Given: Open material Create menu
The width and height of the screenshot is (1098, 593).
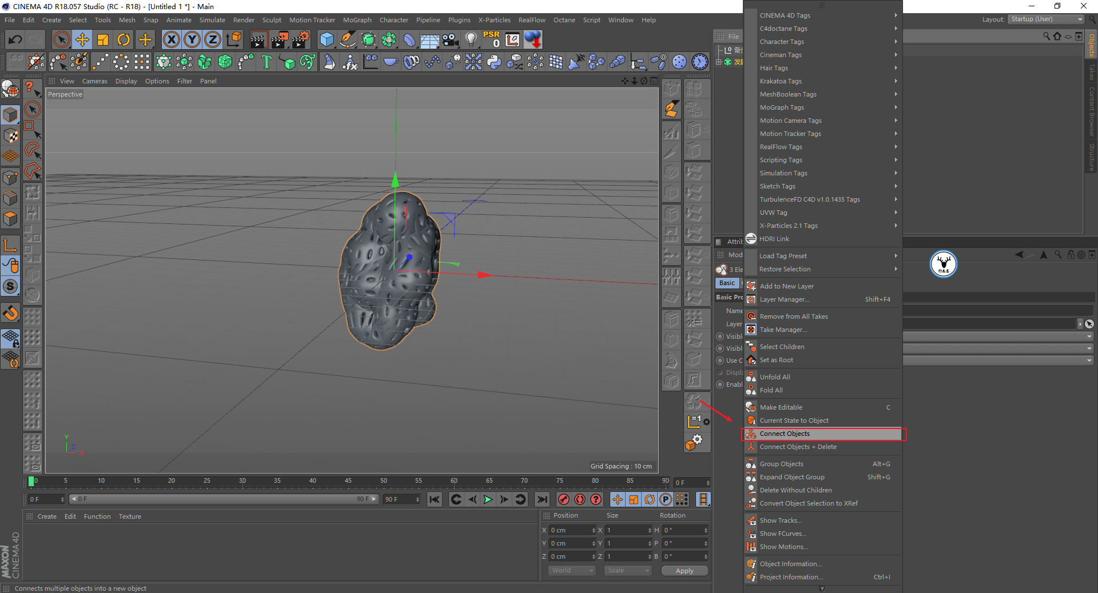Looking at the screenshot, I should coord(47,516).
